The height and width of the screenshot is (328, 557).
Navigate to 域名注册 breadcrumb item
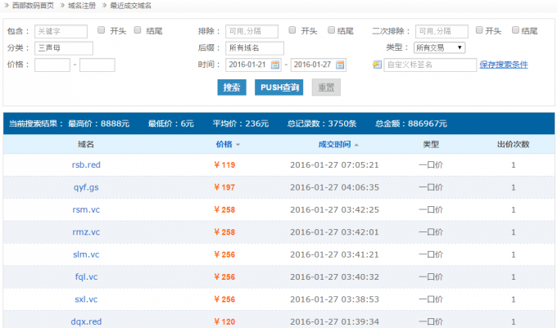click(81, 6)
